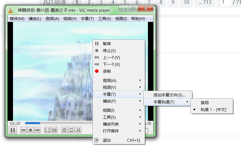The height and width of the screenshot is (148, 241).
Task: Expand the 音频(A) submenu in context menu
Action: (119, 80)
